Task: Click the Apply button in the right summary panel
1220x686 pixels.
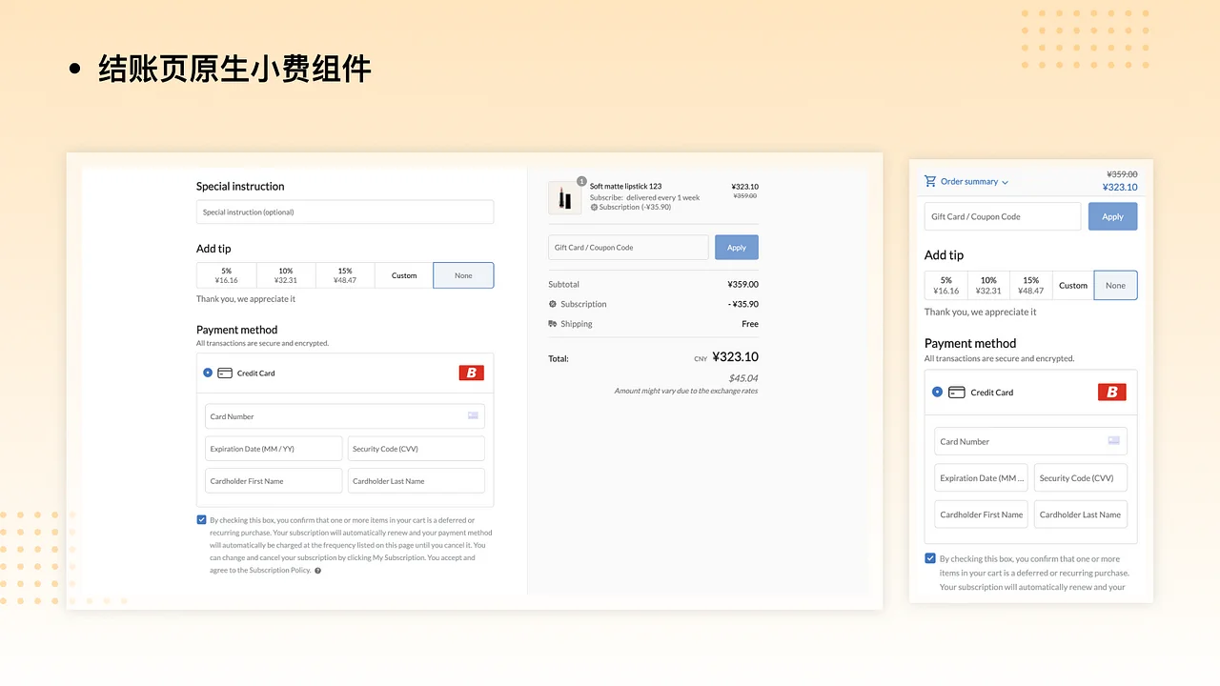Action: pos(1111,216)
